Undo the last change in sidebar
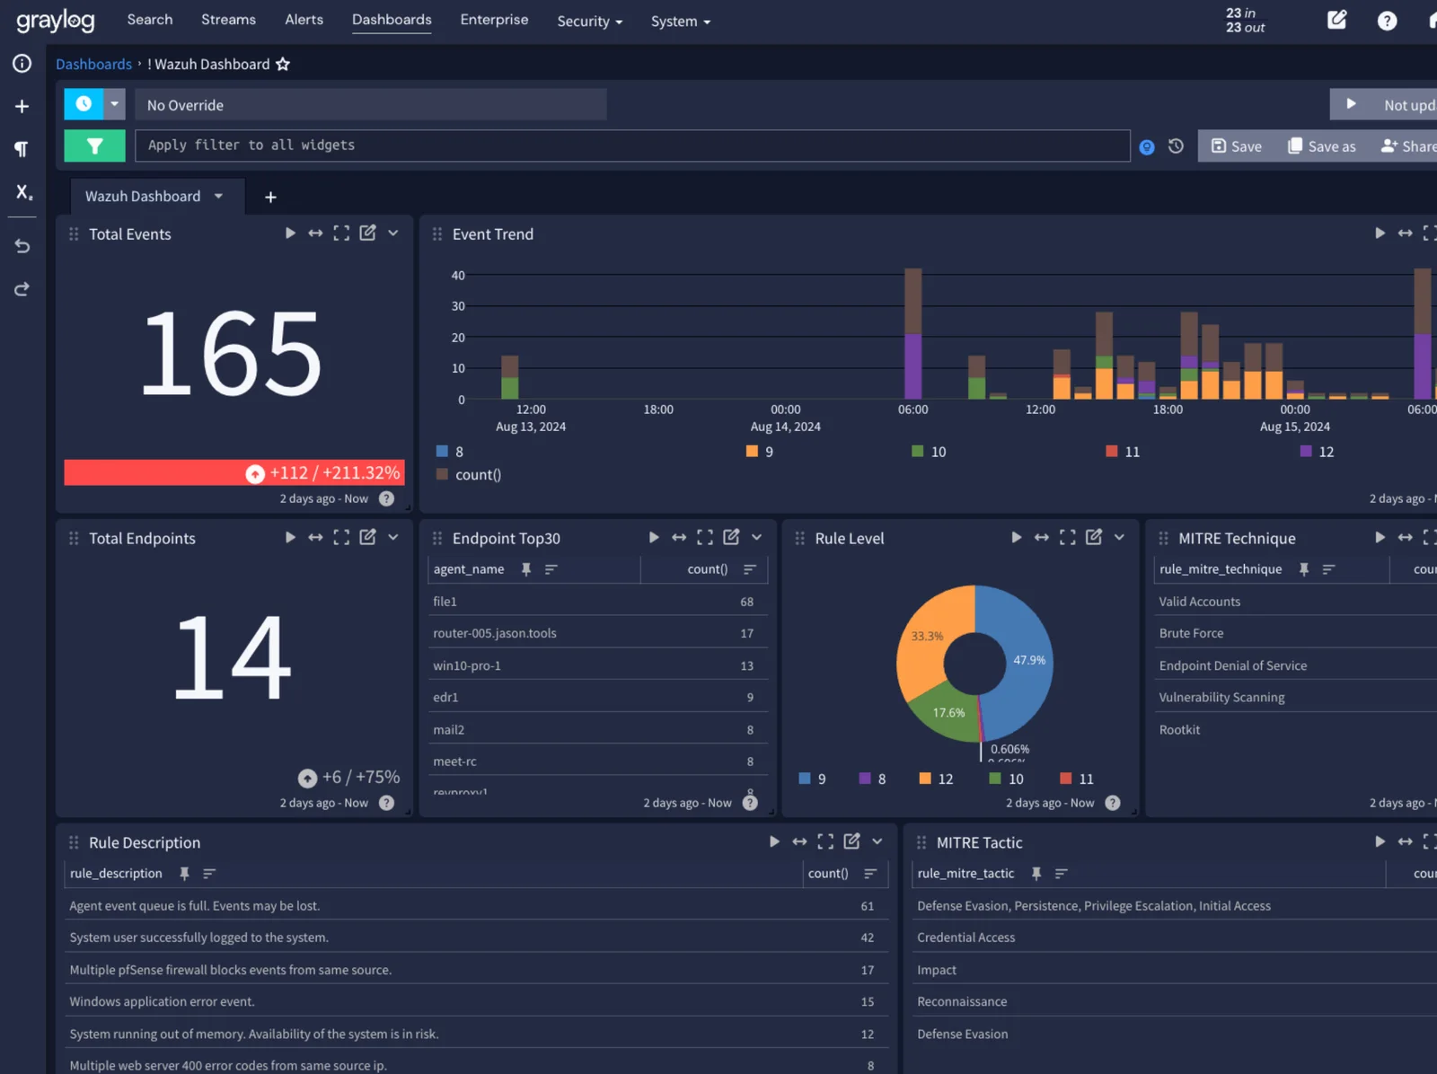The image size is (1437, 1074). (22, 246)
